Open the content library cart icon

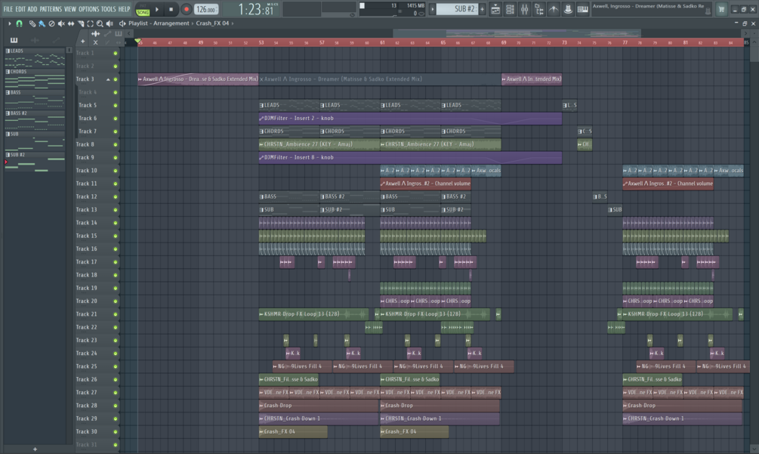coord(721,9)
